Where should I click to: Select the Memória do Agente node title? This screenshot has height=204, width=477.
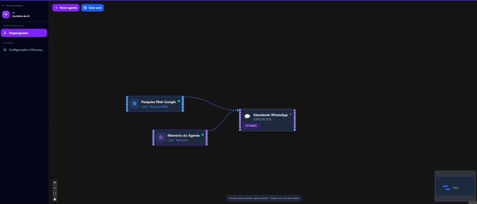point(184,135)
